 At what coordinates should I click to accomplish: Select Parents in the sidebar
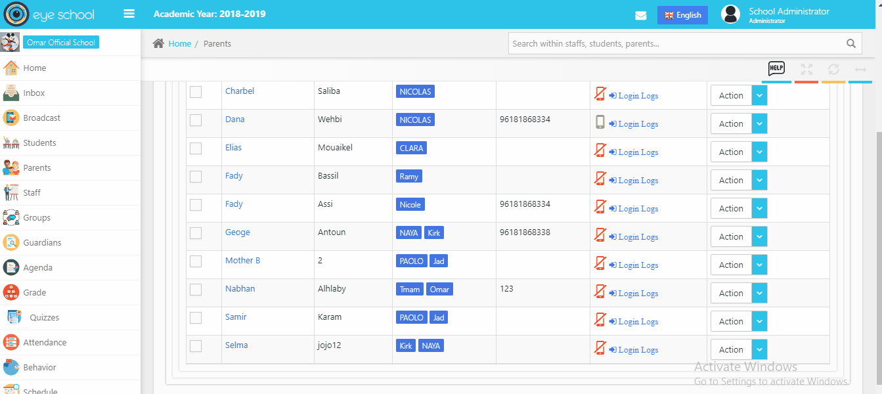[x=37, y=167]
